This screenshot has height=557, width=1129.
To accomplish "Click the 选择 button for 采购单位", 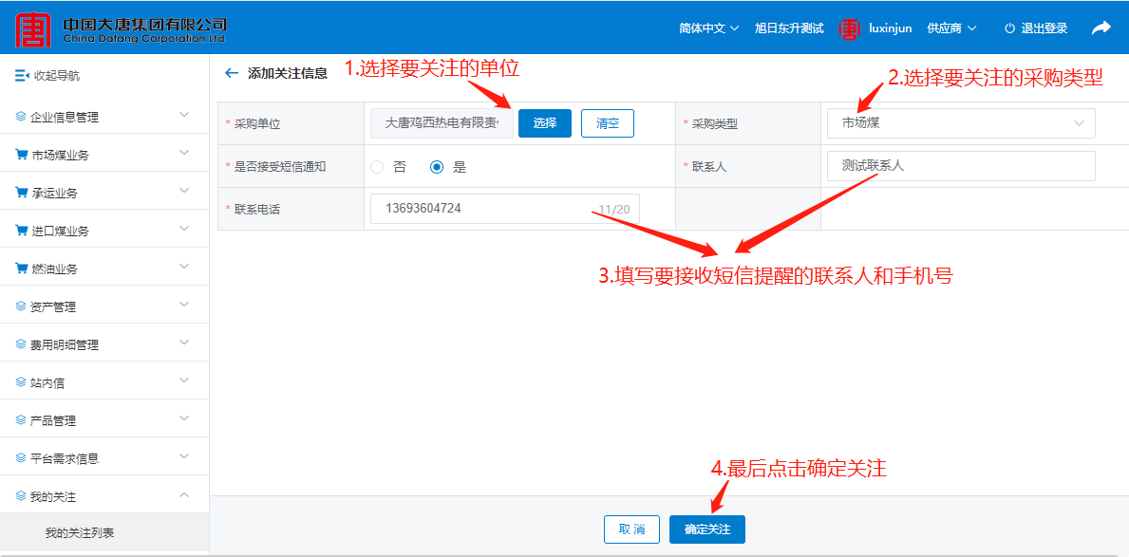I will pyautogui.click(x=544, y=123).
